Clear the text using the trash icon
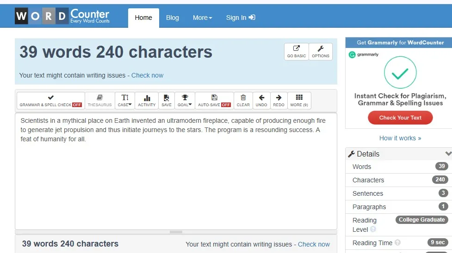452x253 pixels. click(x=243, y=101)
